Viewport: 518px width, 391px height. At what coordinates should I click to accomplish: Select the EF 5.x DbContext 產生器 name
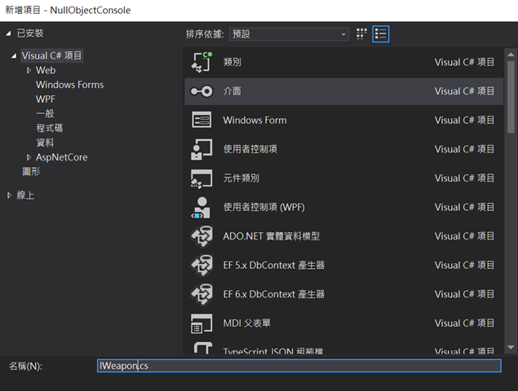274,266
